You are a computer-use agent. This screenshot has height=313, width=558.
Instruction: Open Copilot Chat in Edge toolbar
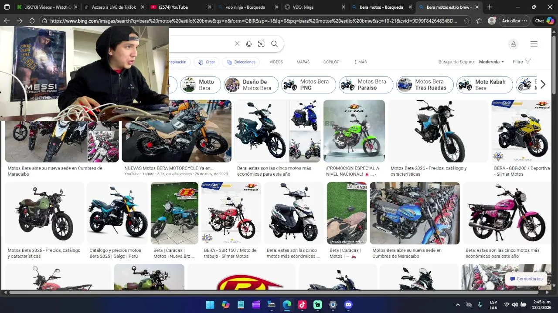coord(544,21)
